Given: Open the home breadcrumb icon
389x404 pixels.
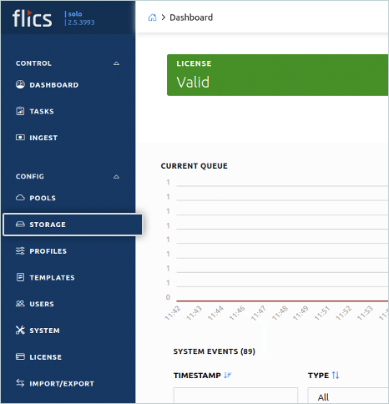Looking at the screenshot, I should [152, 18].
